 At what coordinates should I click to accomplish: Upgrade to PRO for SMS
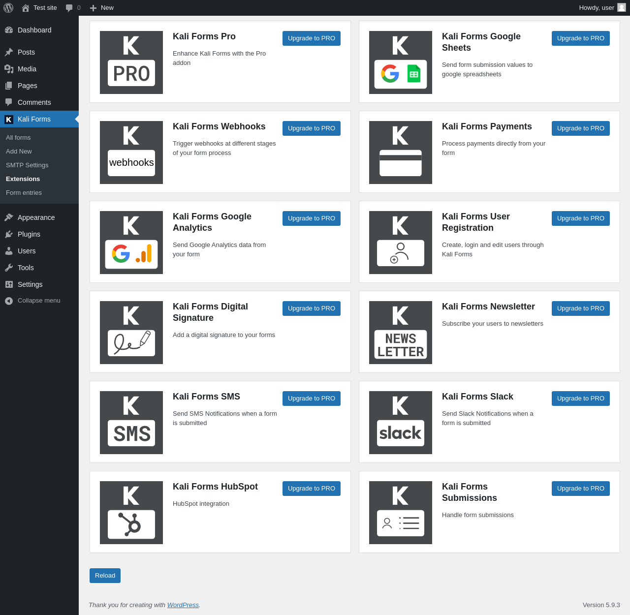[312, 399]
